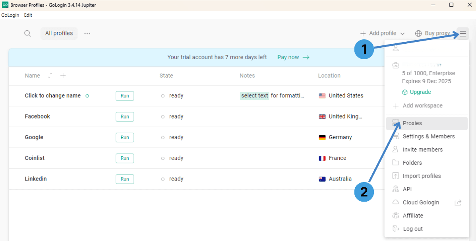Click the Notes column header
Image resolution: width=476 pixels, height=241 pixels.
click(247, 76)
